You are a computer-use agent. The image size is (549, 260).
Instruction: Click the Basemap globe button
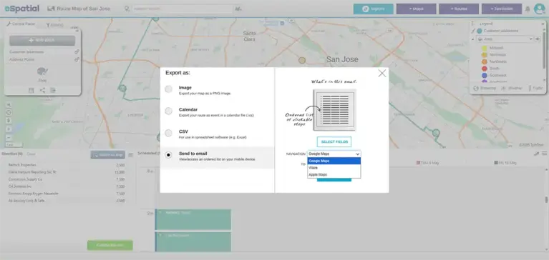click(485, 89)
